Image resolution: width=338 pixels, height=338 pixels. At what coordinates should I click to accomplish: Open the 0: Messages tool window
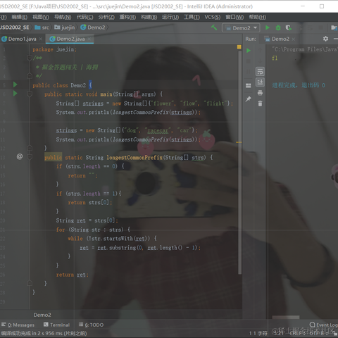18,325
